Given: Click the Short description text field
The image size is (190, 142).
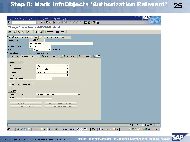Looking at the screenshot, I should click(x=40, y=47).
